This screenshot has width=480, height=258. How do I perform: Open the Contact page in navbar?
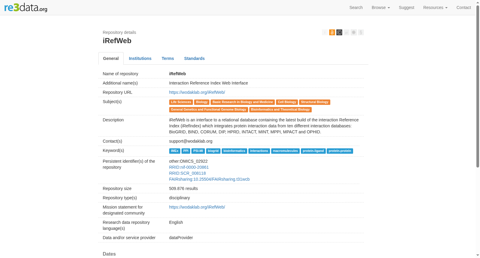464,7
